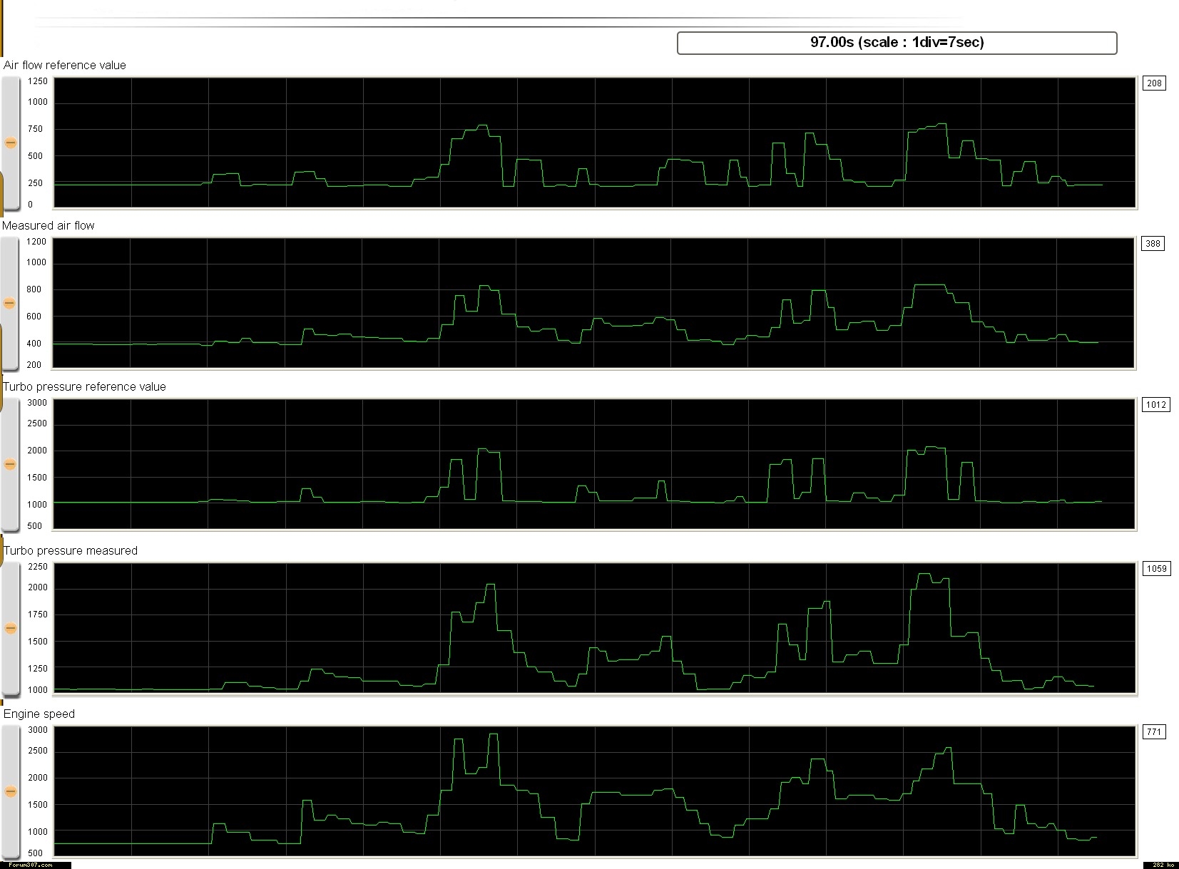This screenshot has height=869, width=1179.
Task: Click the Engine speed graph title
Action: [39, 714]
